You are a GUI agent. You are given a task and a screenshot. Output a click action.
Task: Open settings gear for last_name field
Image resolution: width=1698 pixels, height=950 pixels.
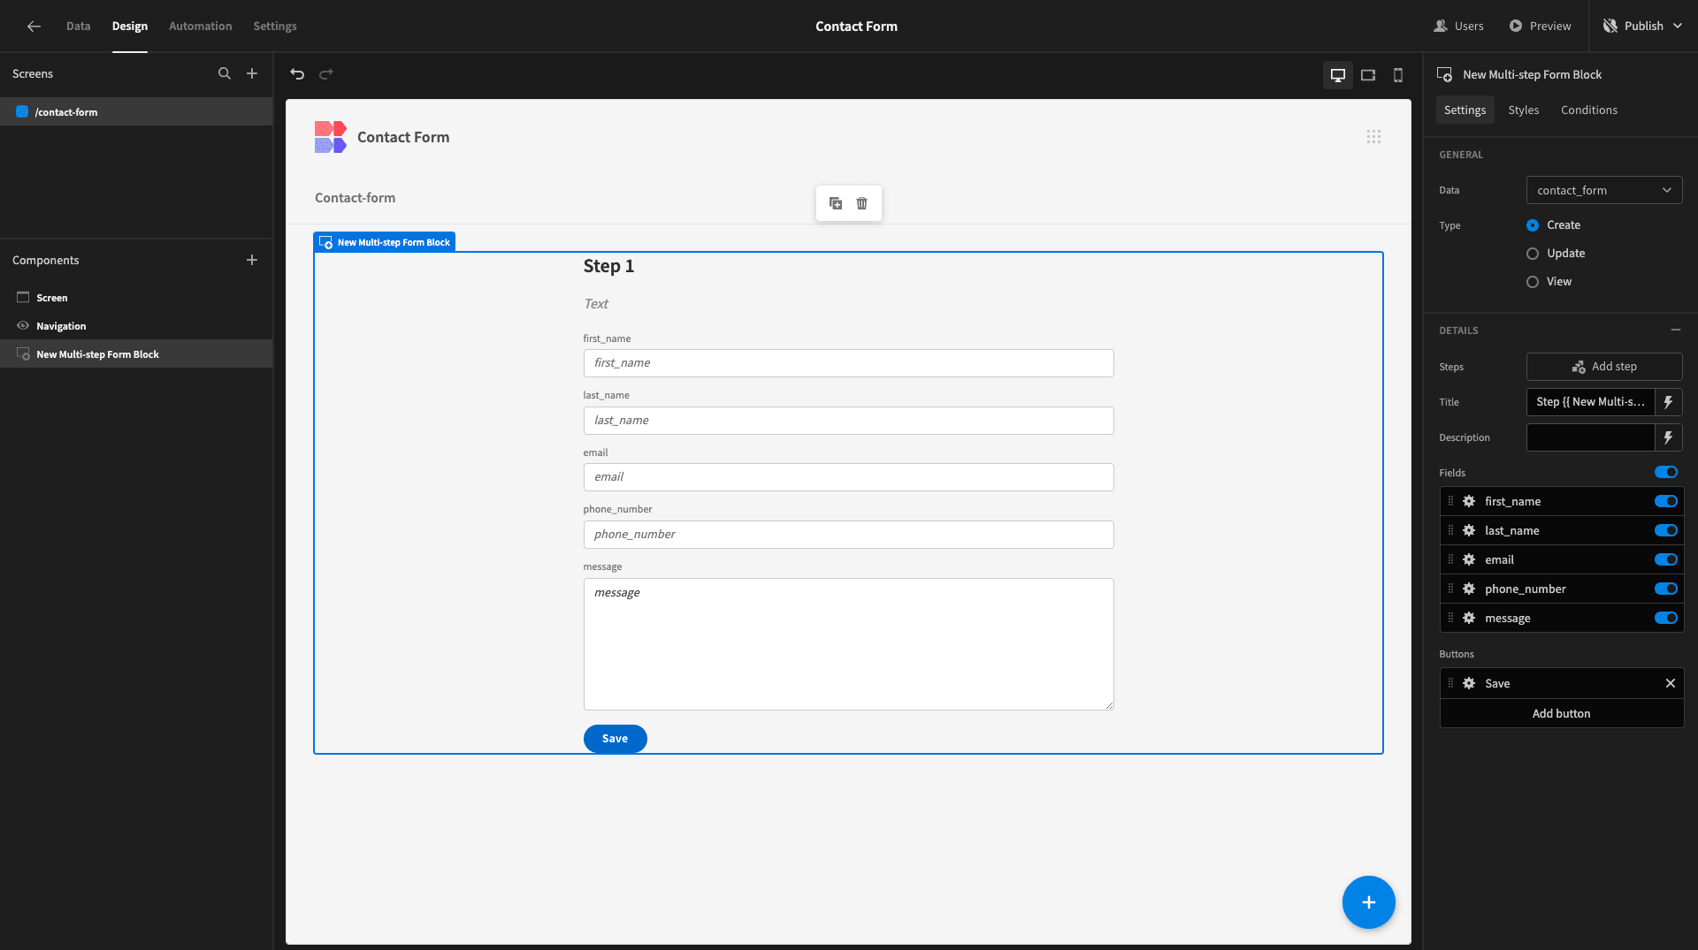(1469, 530)
